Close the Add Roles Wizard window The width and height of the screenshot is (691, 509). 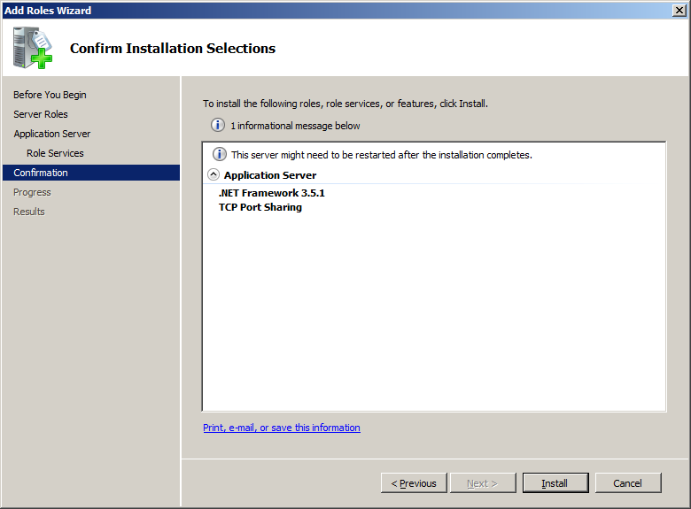coord(679,10)
